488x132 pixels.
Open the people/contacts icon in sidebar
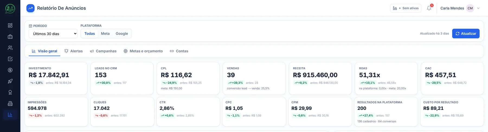coord(10,48)
